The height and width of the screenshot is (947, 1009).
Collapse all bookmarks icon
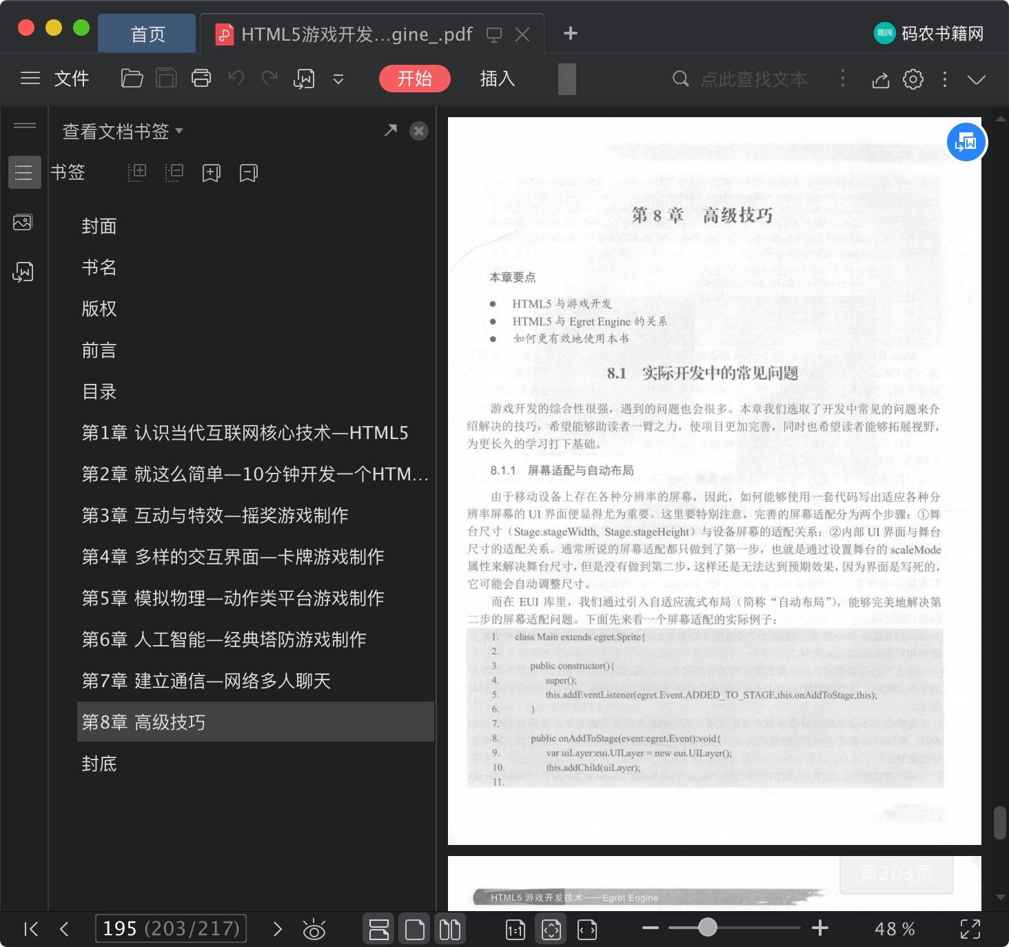(174, 172)
